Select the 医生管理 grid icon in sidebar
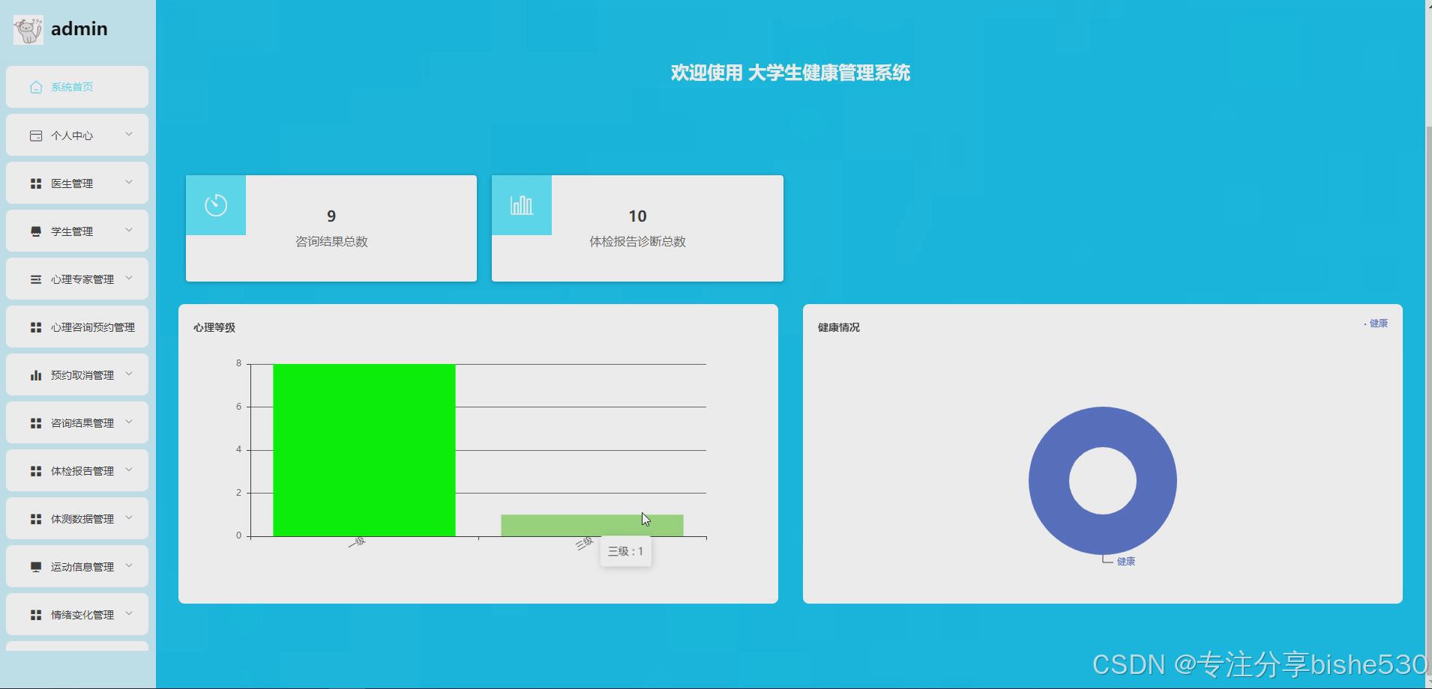The height and width of the screenshot is (689, 1432). pyautogui.click(x=35, y=182)
